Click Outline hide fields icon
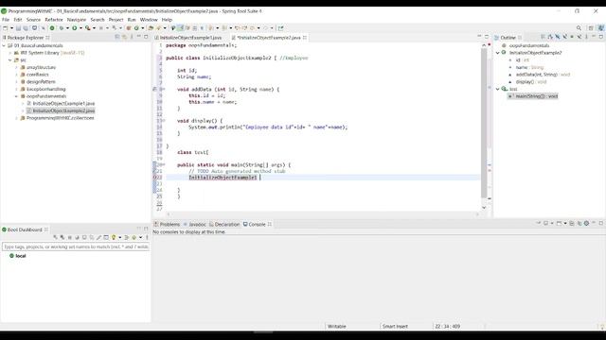 click(558, 37)
